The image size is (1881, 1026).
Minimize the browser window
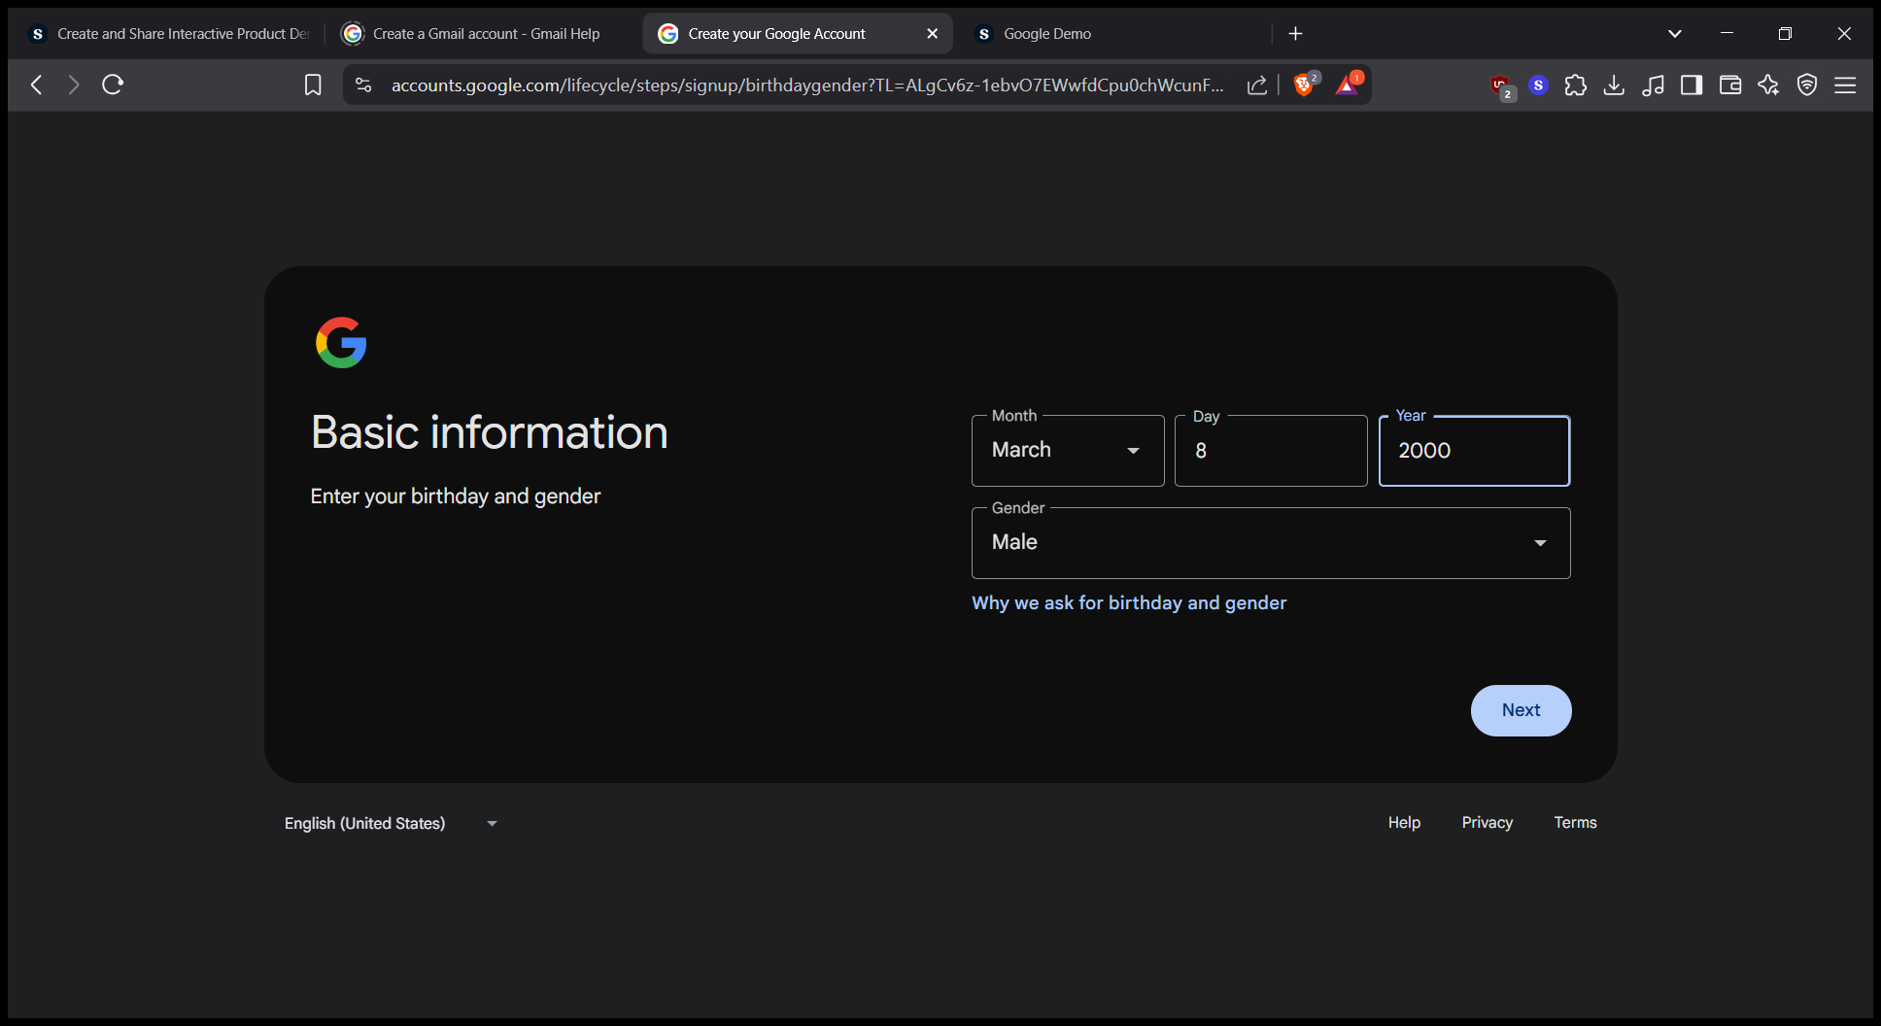click(x=1727, y=34)
